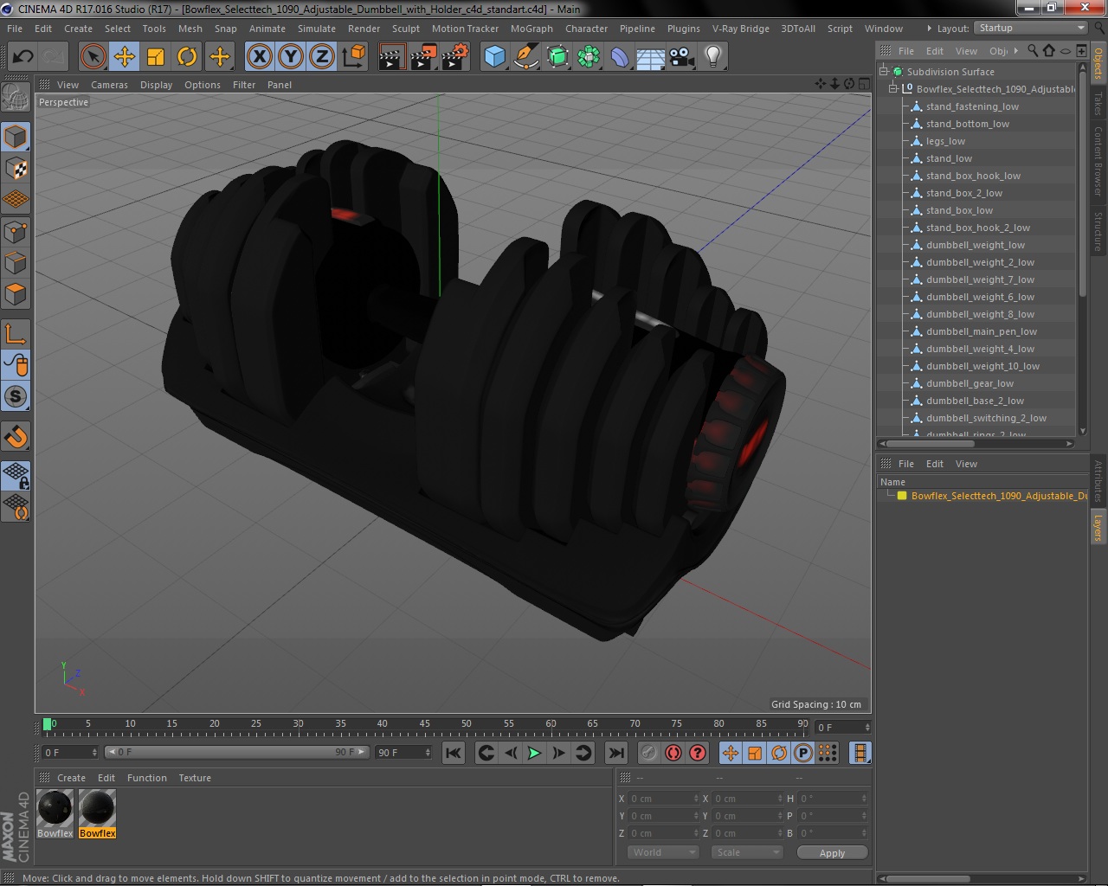Viewport: 1108px width, 886px height.
Task: Add a Cube primitive object
Action: pyautogui.click(x=494, y=57)
